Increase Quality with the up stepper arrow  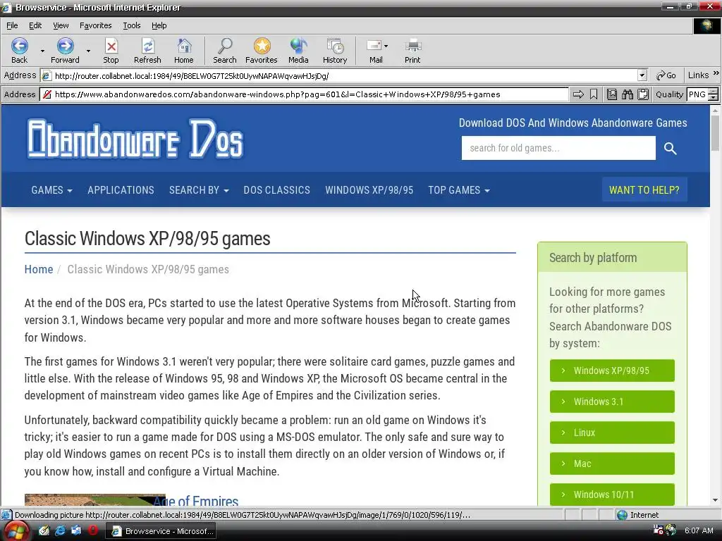click(x=713, y=92)
